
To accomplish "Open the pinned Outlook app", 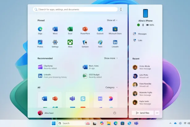I will 100,30.
